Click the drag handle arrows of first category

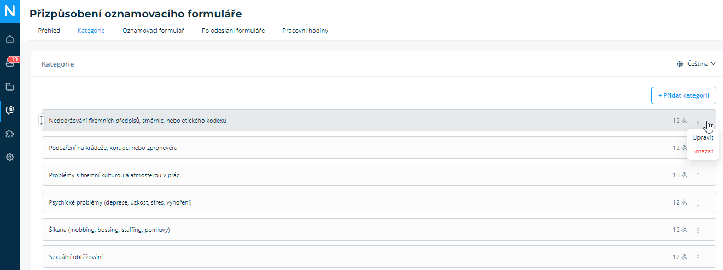[x=42, y=121]
